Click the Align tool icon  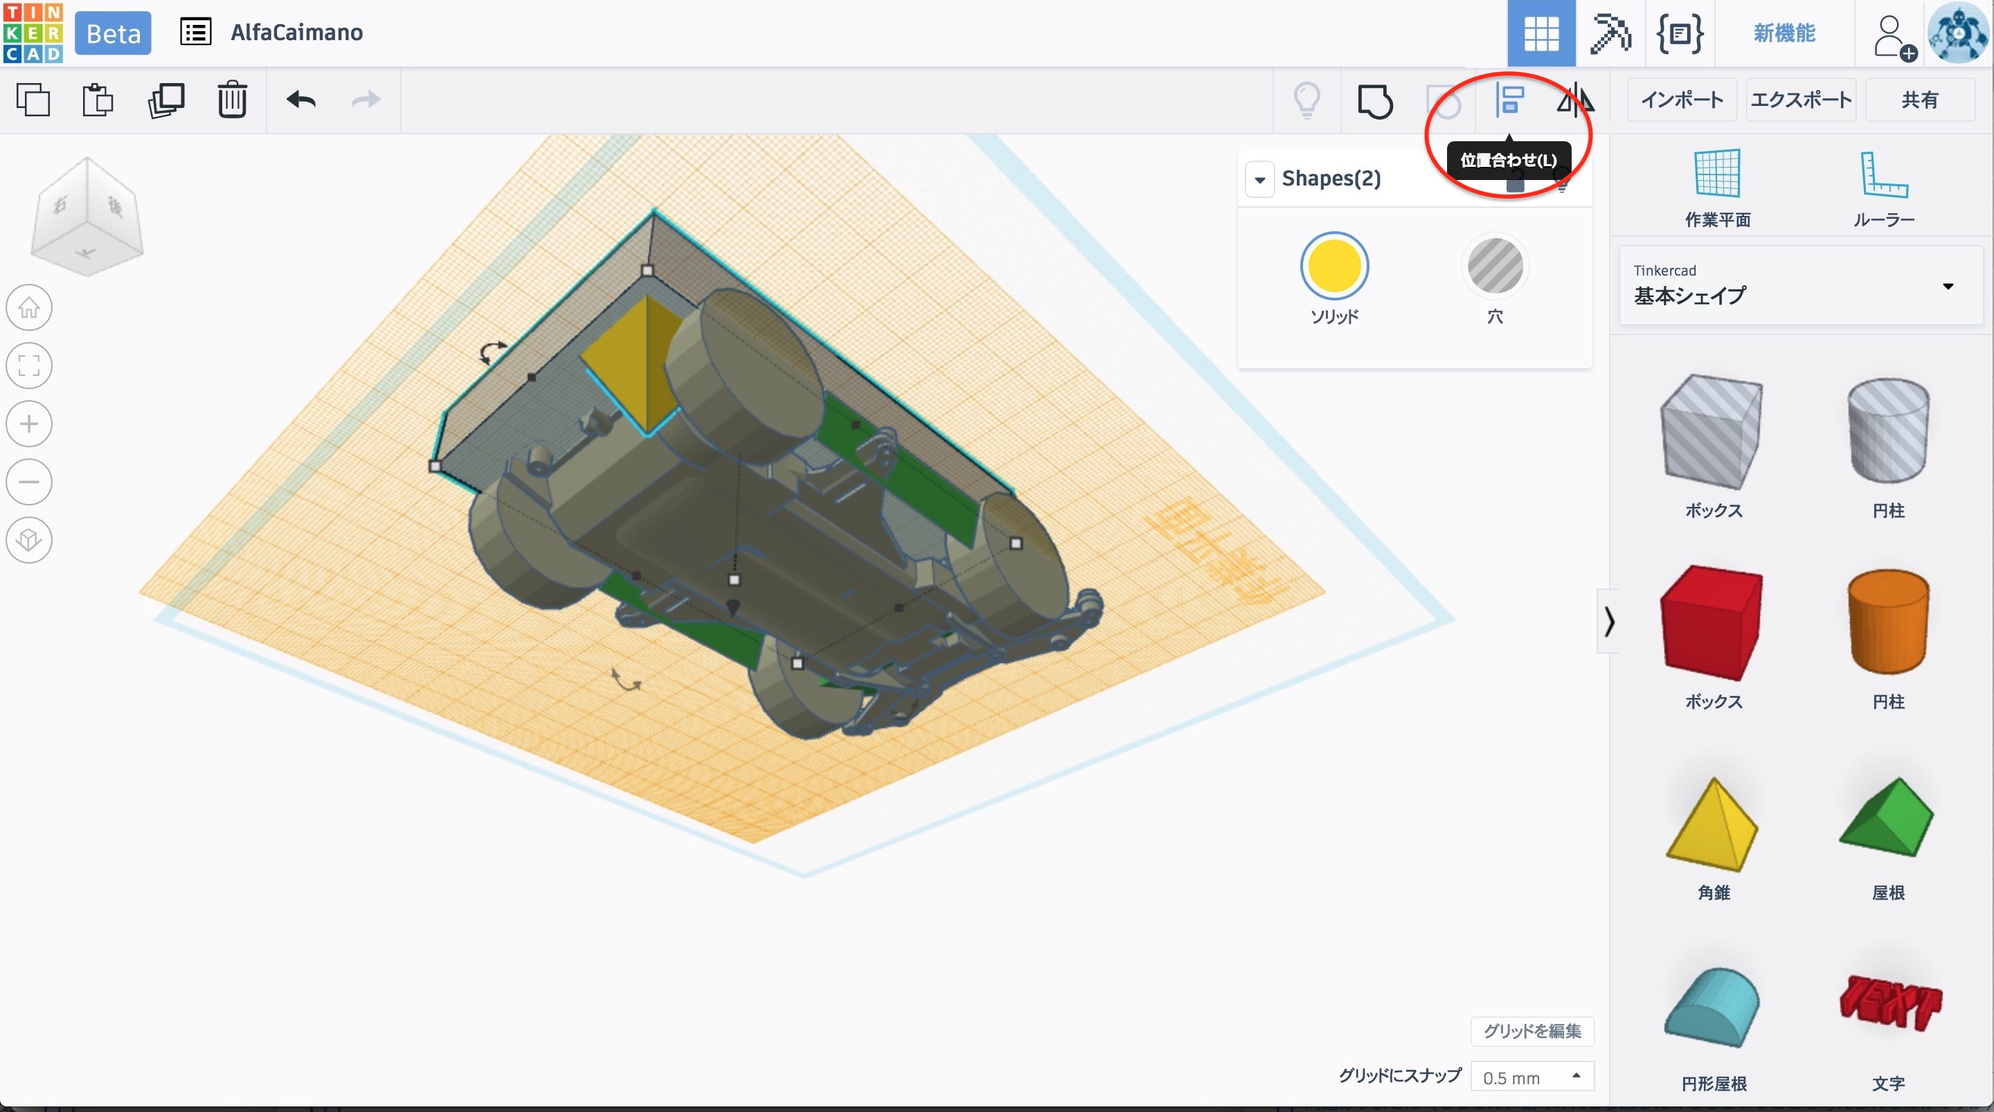1509,100
